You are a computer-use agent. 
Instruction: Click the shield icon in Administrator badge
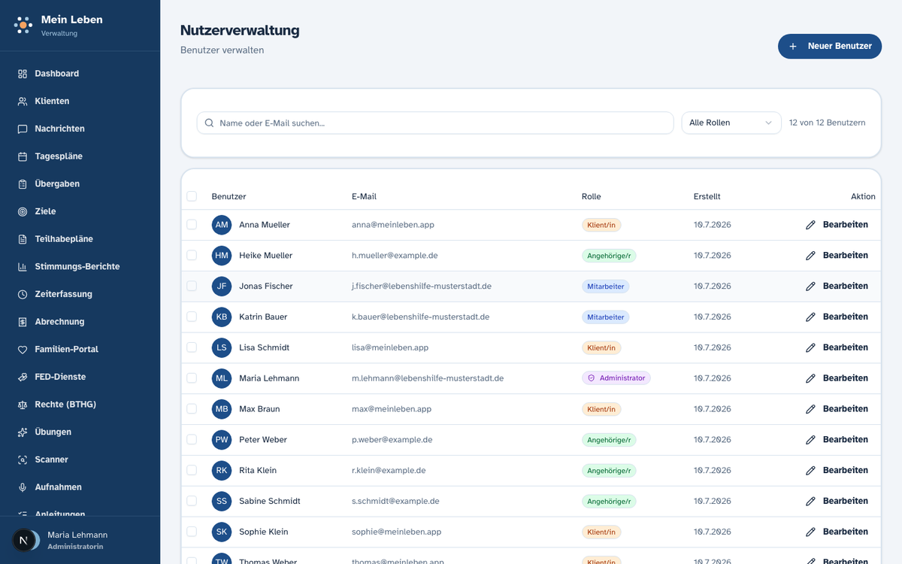[592, 378]
